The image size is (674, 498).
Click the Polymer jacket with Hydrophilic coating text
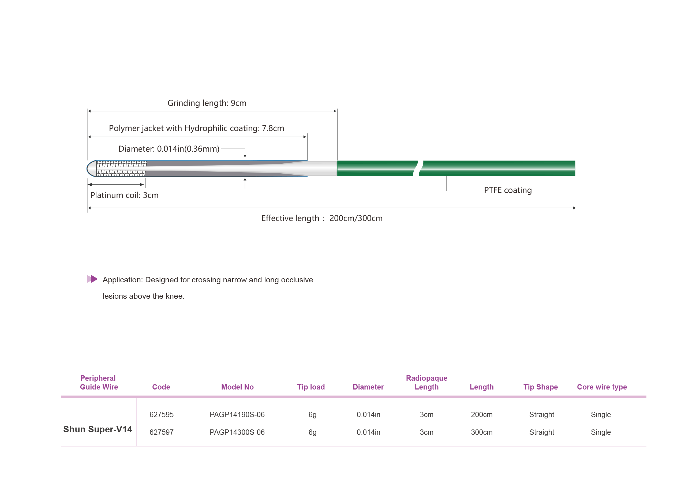click(196, 128)
